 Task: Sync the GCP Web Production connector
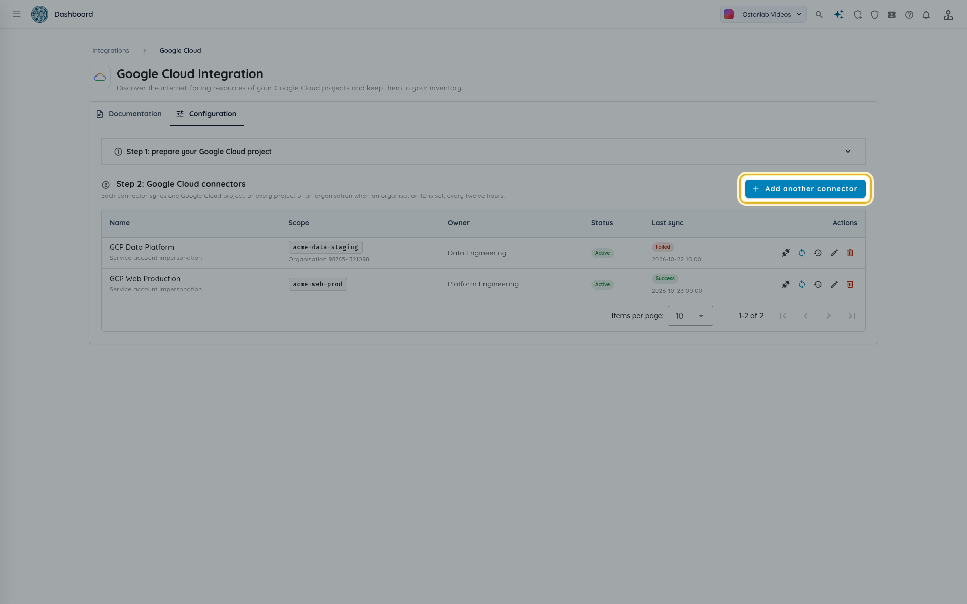pyautogui.click(x=802, y=284)
